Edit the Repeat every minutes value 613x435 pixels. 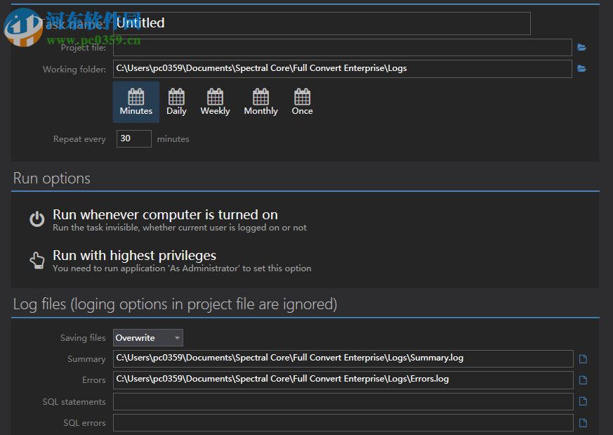click(x=133, y=138)
